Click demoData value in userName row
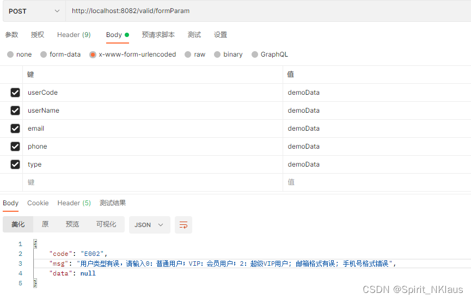 303,111
